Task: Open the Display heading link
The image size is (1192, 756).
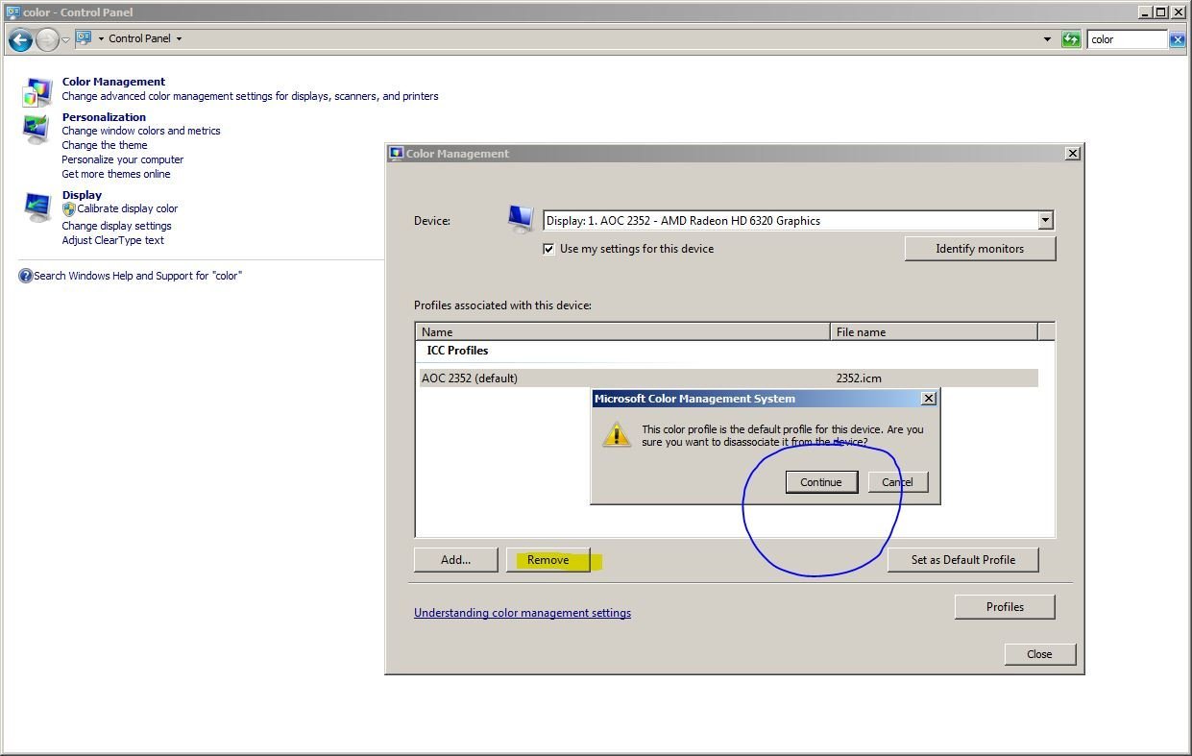Action: (82, 195)
